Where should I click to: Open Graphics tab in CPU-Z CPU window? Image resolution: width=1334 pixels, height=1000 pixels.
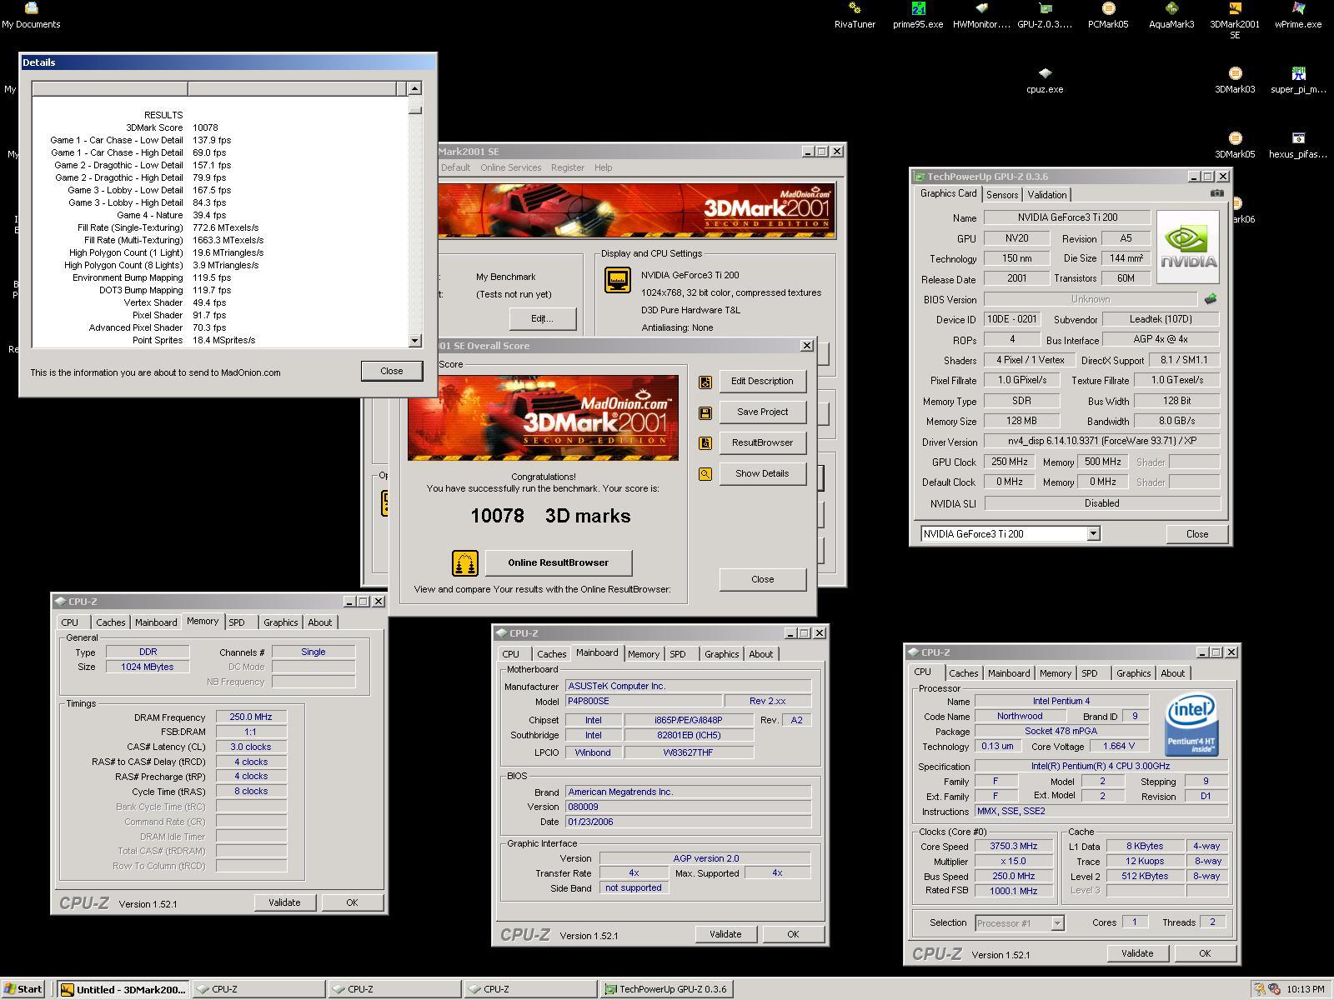click(x=1133, y=673)
